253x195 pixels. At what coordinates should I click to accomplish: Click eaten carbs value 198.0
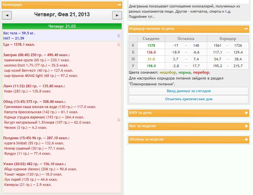pyautogui.click(x=151, y=66)
